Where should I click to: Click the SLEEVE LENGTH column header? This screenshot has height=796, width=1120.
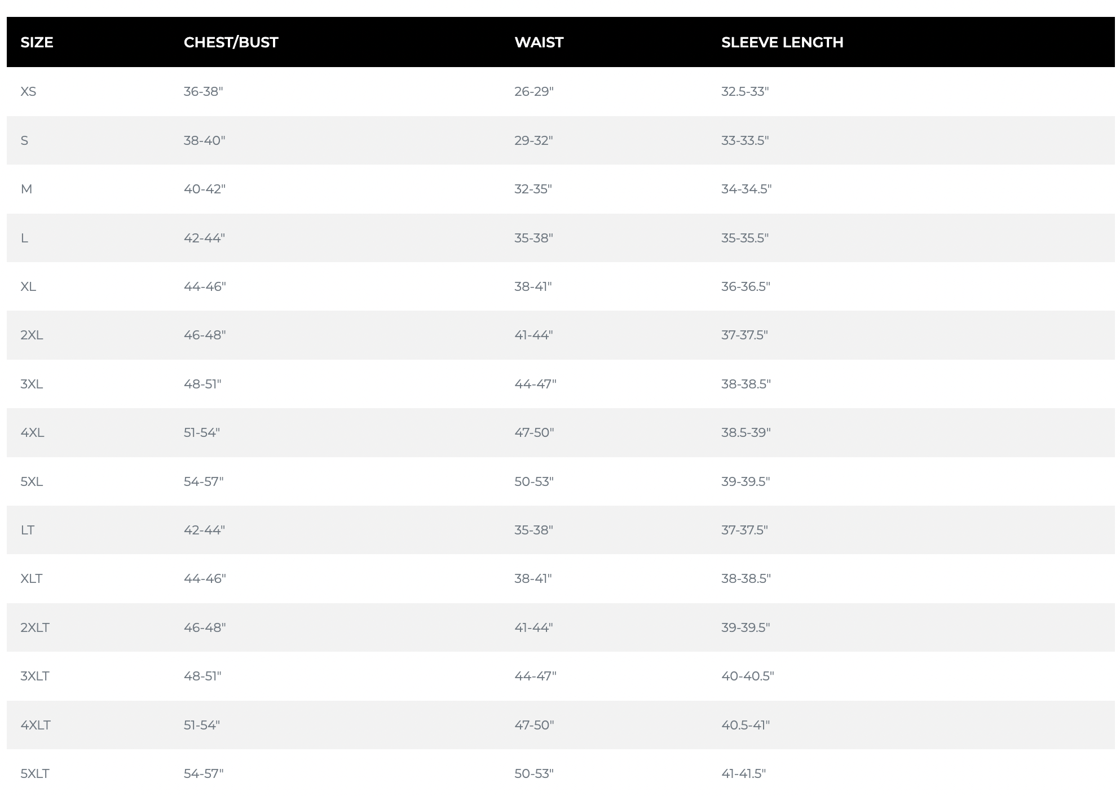click(x=782, y=42)
